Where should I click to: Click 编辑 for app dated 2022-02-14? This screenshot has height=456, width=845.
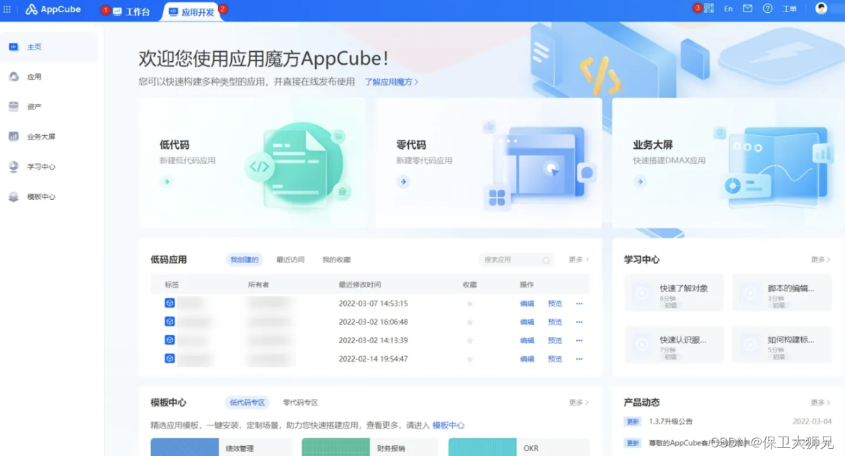pos(527,359)
